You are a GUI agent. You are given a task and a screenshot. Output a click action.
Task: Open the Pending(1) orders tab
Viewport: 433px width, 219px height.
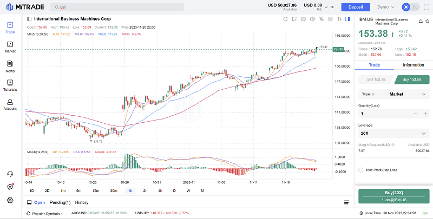coord(60,202)
